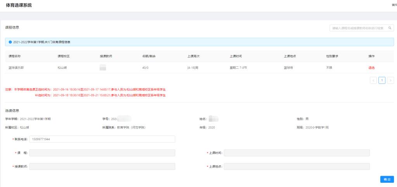
Task: Click the 授课教师 input field in form
Action: tap(102, 167)
